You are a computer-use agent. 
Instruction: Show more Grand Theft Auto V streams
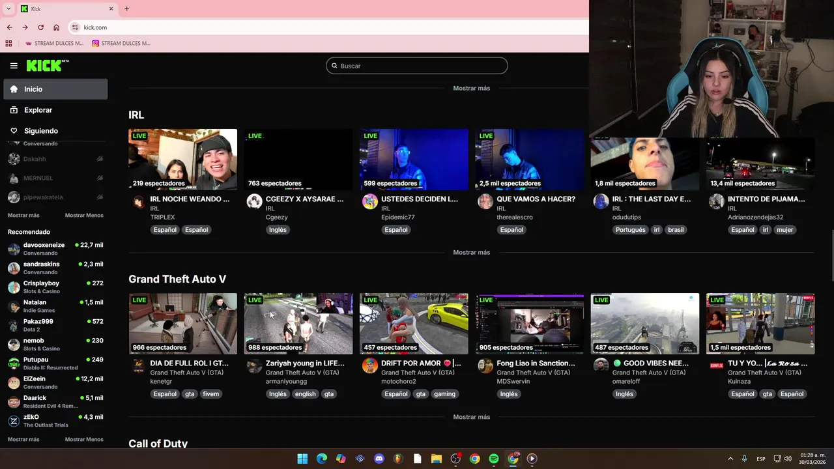point(472,417)
